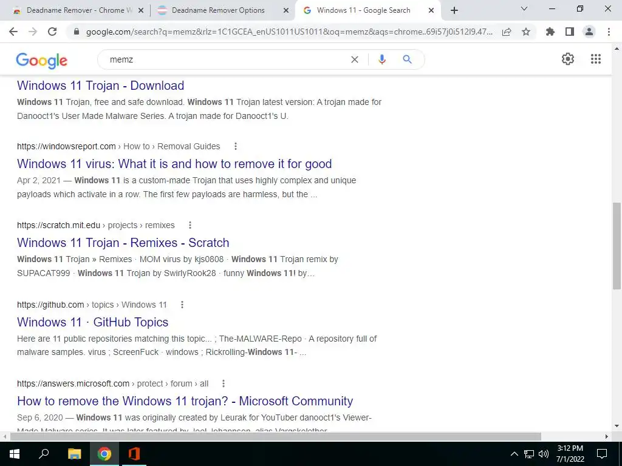Screen dimensions: 622x466
Task: Open the Google apps grid
Action: click(596, 59)
